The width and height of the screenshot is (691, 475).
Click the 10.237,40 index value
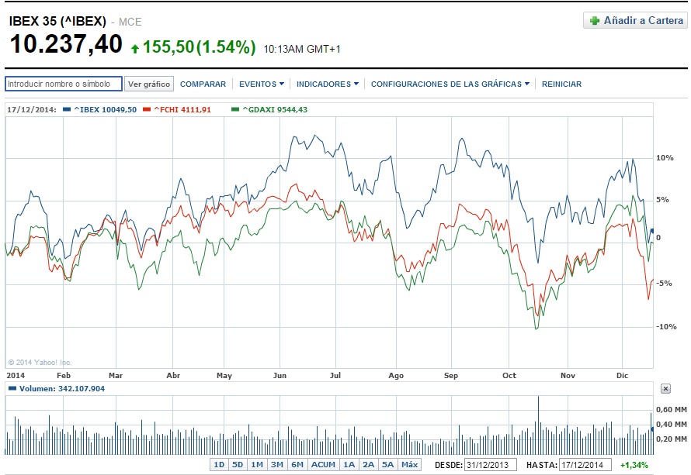pyautogui.click(x=66, y=44)
